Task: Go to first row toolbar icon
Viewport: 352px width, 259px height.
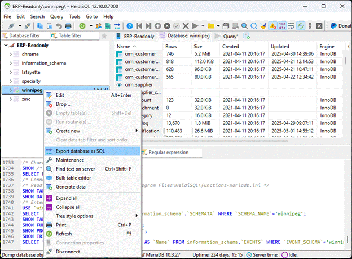Action: pyautogui.click(x=139, y=26)
